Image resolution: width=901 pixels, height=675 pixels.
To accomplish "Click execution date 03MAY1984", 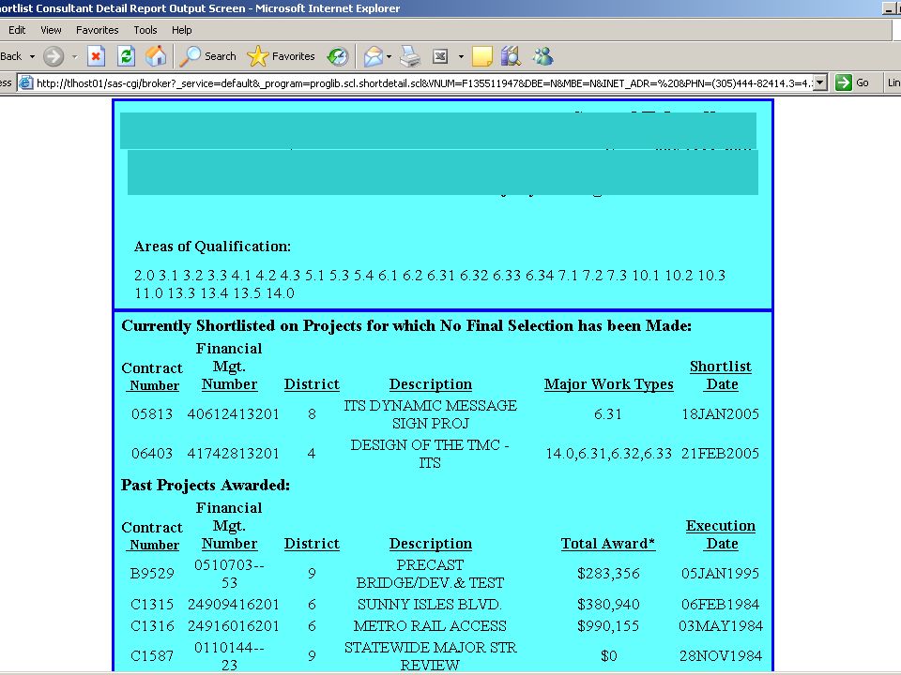I will (x=721, y=625).
